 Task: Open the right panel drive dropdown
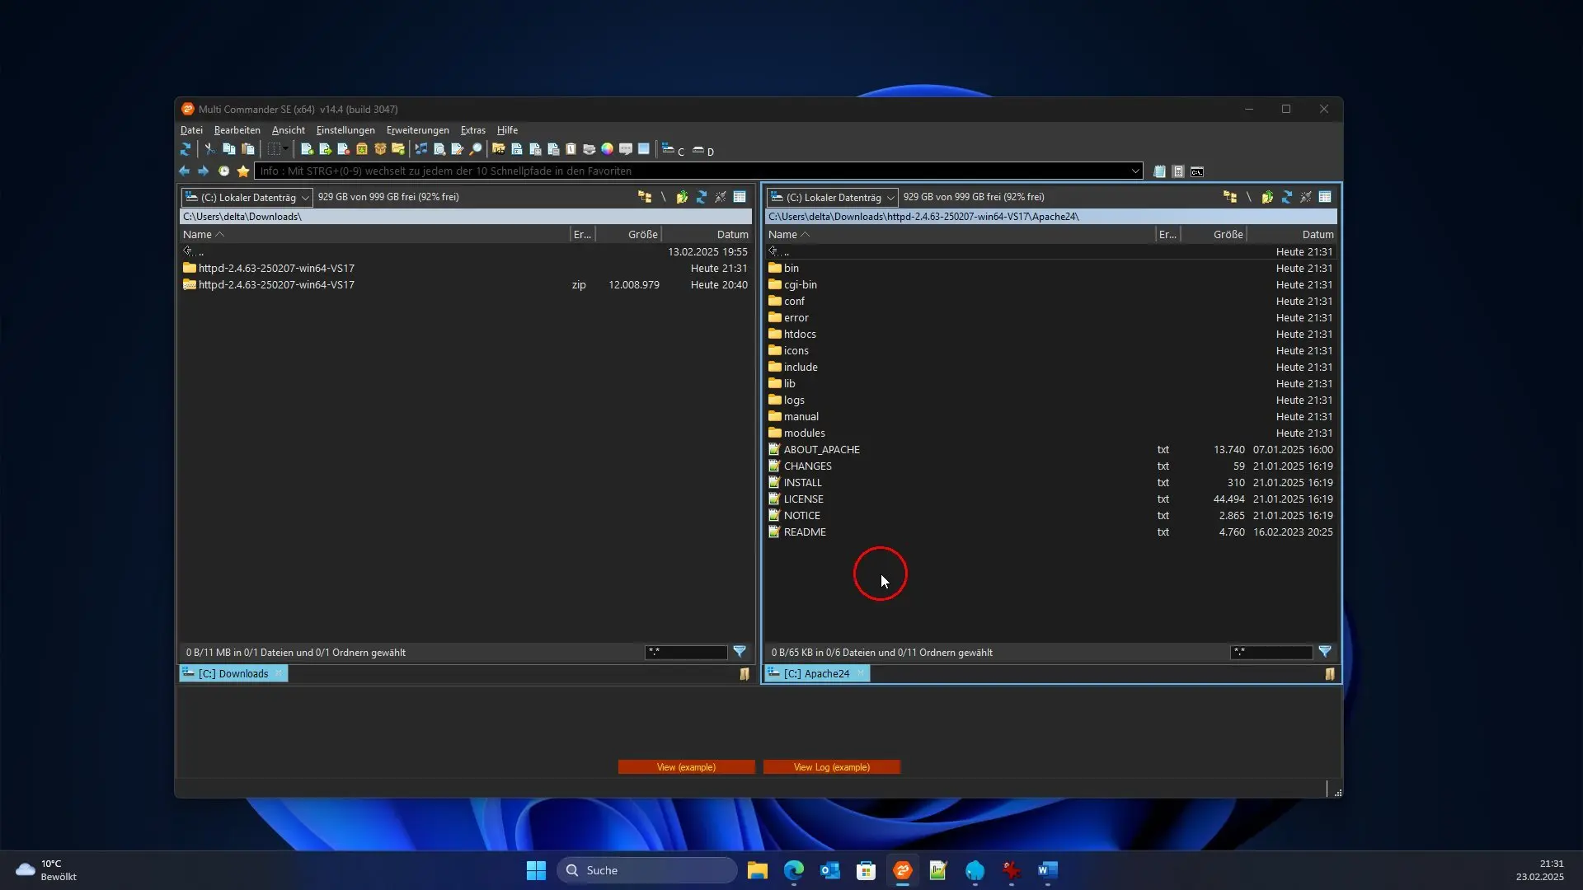pyautogui.click(x=832, y=197)
